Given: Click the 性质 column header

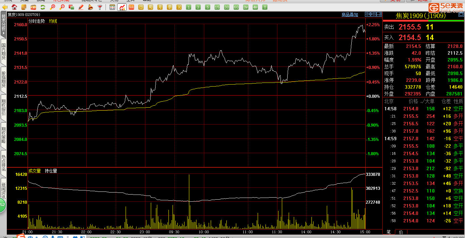Looking at the screenshot, I should (x=458, y=101).
